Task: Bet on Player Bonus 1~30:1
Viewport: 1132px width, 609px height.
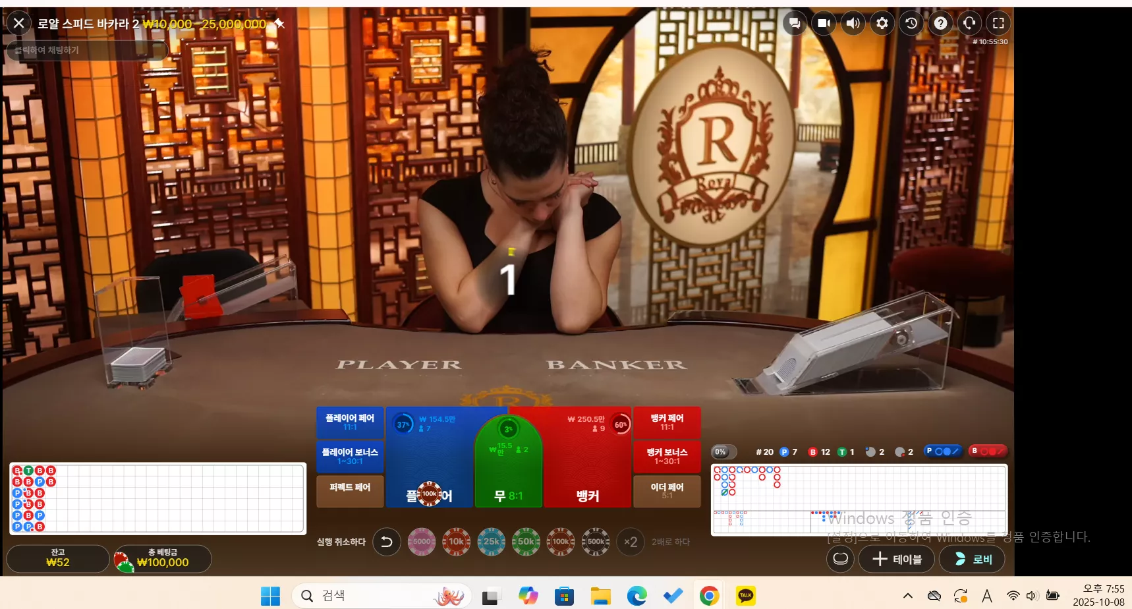Action: pos(350,456)
